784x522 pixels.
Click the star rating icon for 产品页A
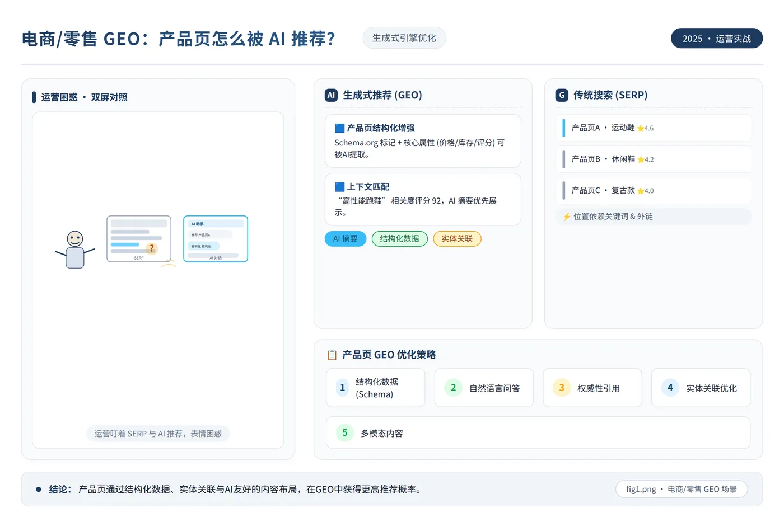641,128
